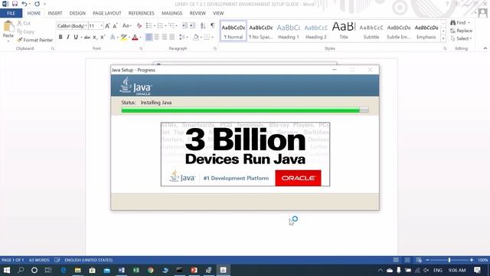Open the font name Calibri dropdown
The image size is (490, 276).
coord(86,26)
